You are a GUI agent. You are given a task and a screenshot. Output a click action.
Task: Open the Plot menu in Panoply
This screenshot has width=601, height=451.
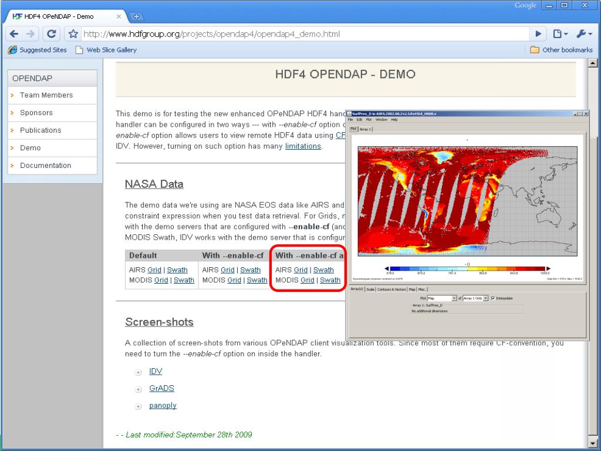pyautogui.click(x=369, y=120)
